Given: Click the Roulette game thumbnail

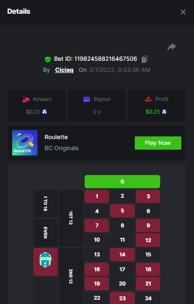Looking at the screenshot, I should (25, 143).
